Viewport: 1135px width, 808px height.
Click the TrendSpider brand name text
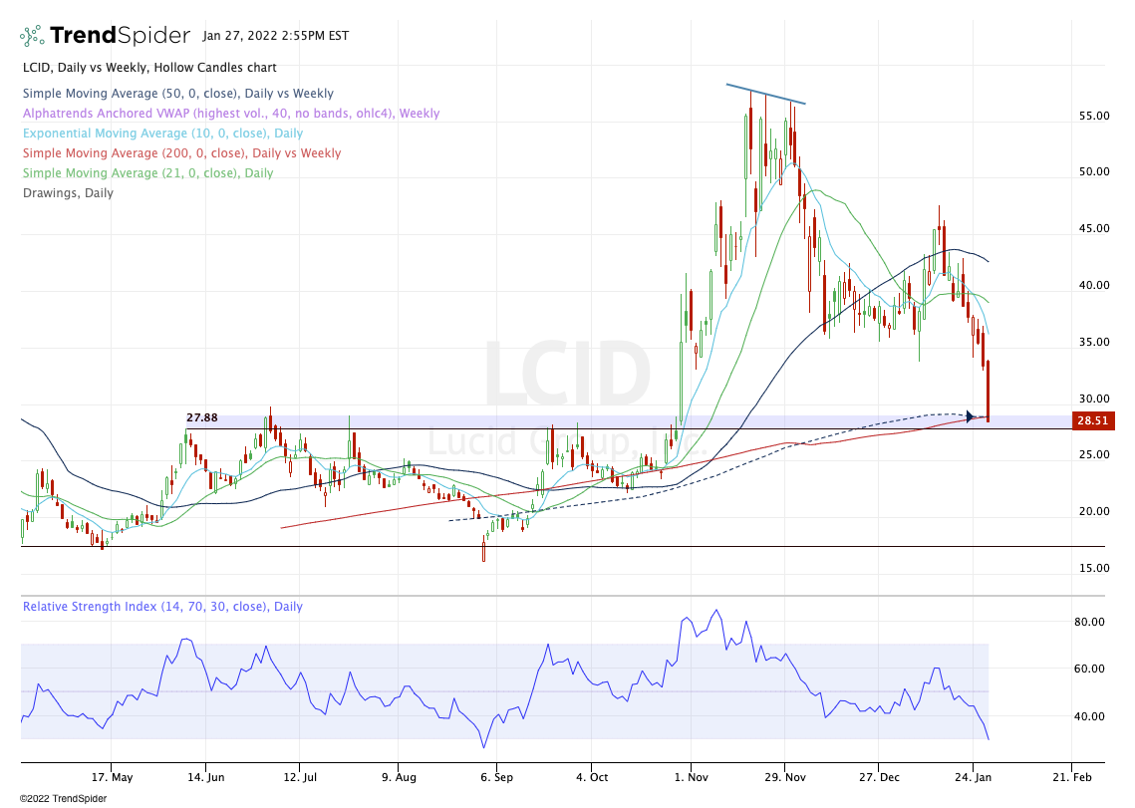120,36
